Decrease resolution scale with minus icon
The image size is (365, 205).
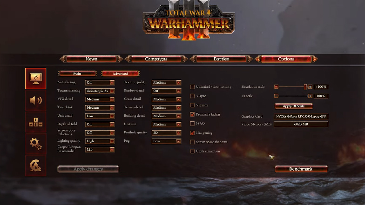[276, 86]
